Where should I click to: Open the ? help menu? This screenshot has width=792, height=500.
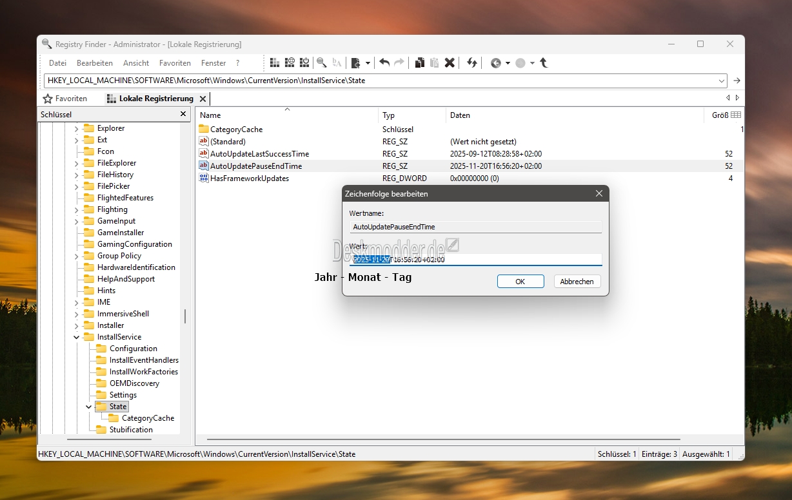[237, 63]
